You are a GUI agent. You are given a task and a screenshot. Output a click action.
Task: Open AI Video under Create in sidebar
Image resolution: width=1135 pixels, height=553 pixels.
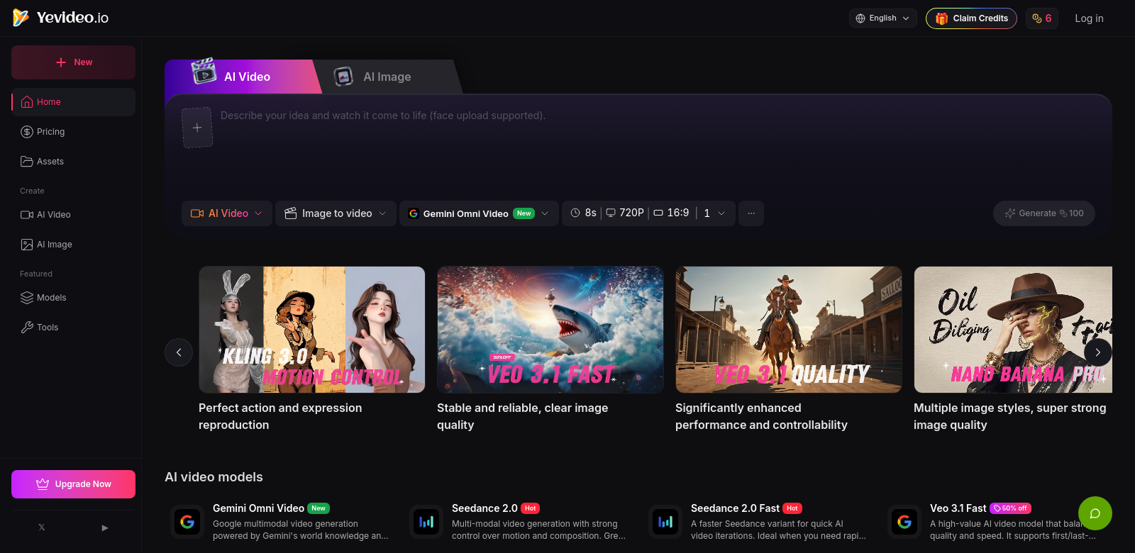(x=73, y=215)
